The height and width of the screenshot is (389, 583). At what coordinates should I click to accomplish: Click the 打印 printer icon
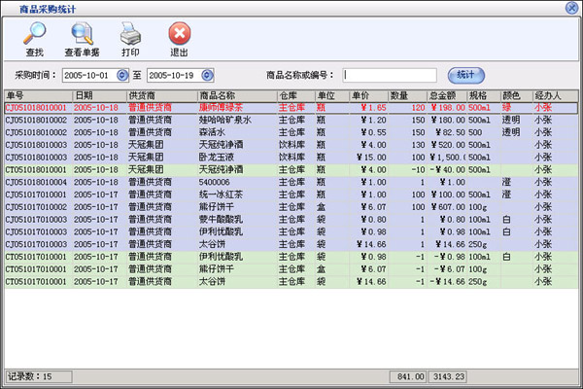(x=129, y=35)
